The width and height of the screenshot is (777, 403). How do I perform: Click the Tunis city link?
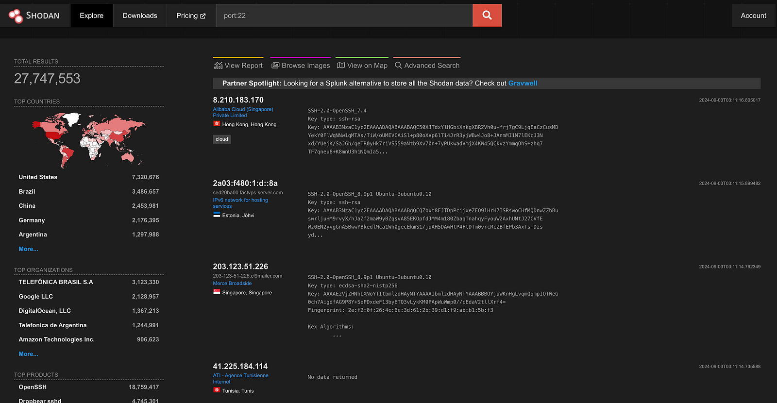coord(248,391)
